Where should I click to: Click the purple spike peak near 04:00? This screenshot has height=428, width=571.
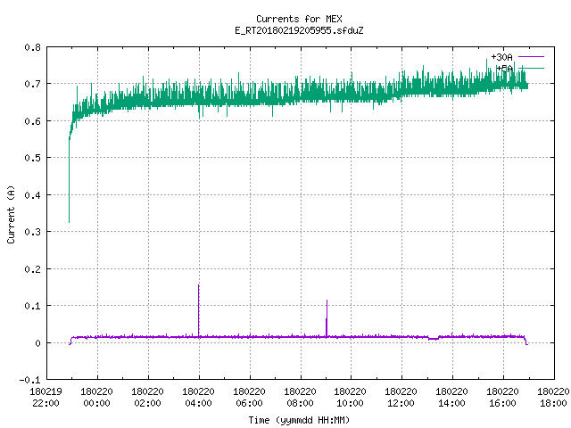point(198,285)
